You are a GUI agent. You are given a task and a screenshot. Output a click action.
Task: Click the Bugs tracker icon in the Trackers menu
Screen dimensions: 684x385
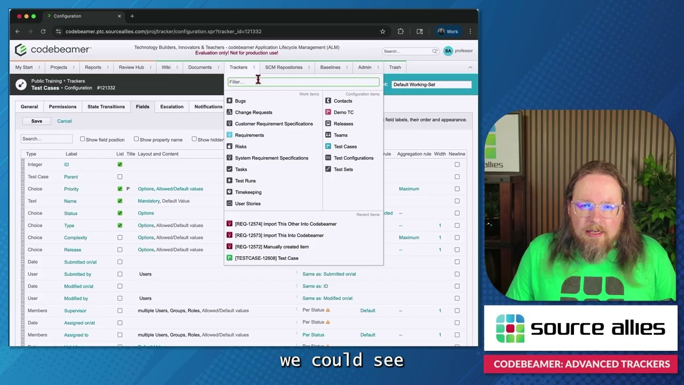[230, 101]
